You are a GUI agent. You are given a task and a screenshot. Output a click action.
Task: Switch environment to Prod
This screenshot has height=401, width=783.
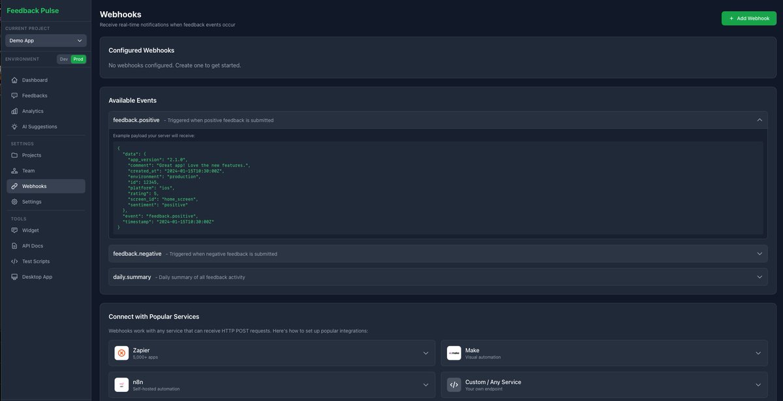pyautogui.click(x=78, y=59)
